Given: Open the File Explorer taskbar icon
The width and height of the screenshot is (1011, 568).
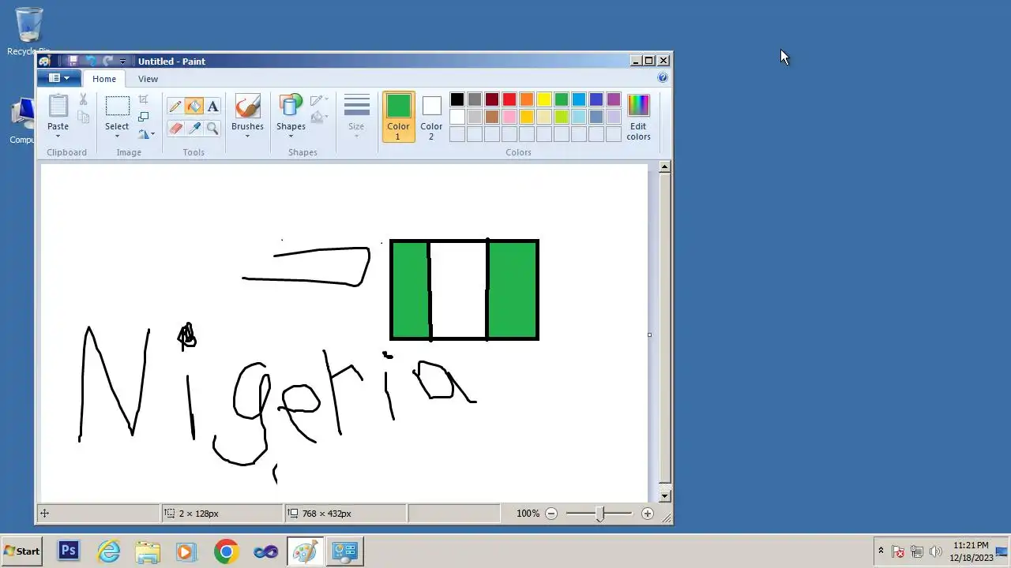Looking at the screenshot, I should 148,551.
